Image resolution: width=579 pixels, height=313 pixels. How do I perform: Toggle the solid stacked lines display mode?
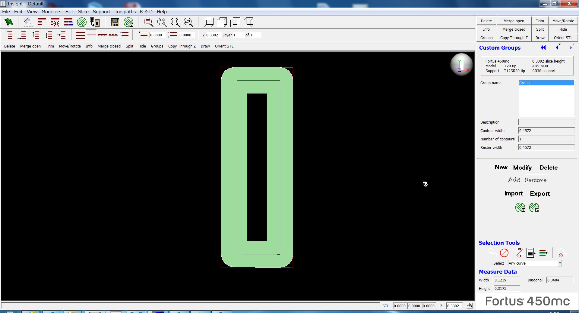click(80, 35)
